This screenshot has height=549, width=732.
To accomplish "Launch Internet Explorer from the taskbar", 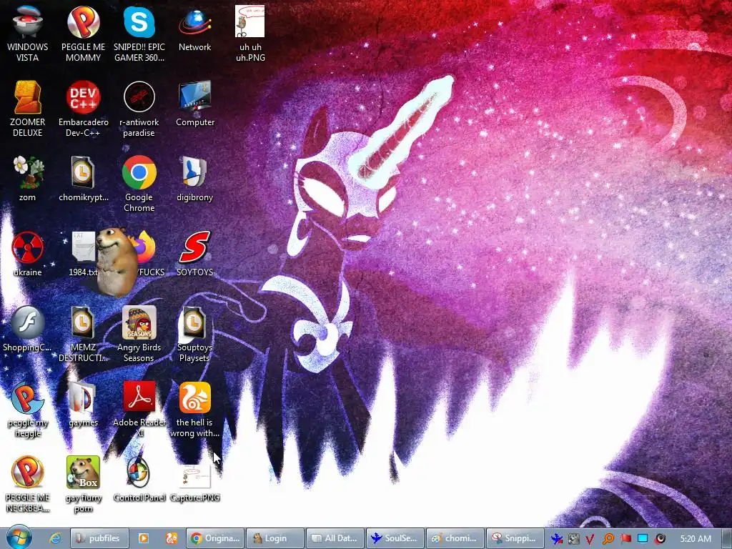I will 55,538.
